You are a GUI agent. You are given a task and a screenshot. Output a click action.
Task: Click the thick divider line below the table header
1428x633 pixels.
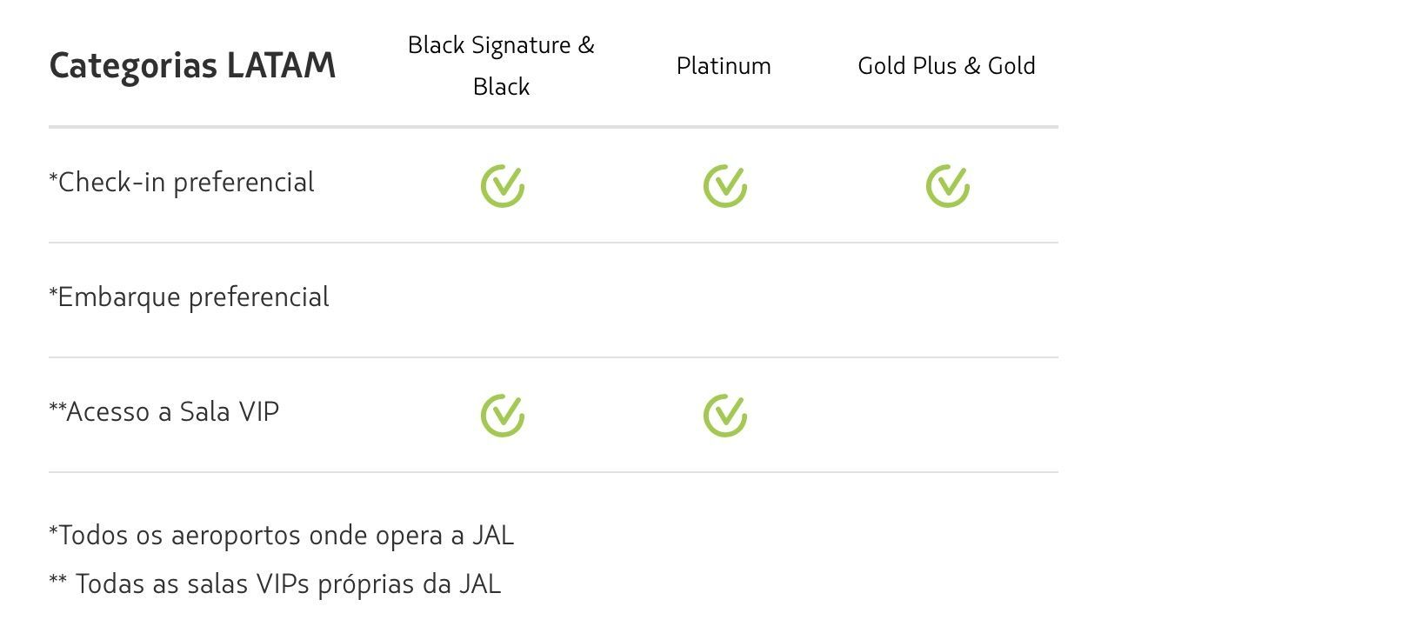point(553,127)
